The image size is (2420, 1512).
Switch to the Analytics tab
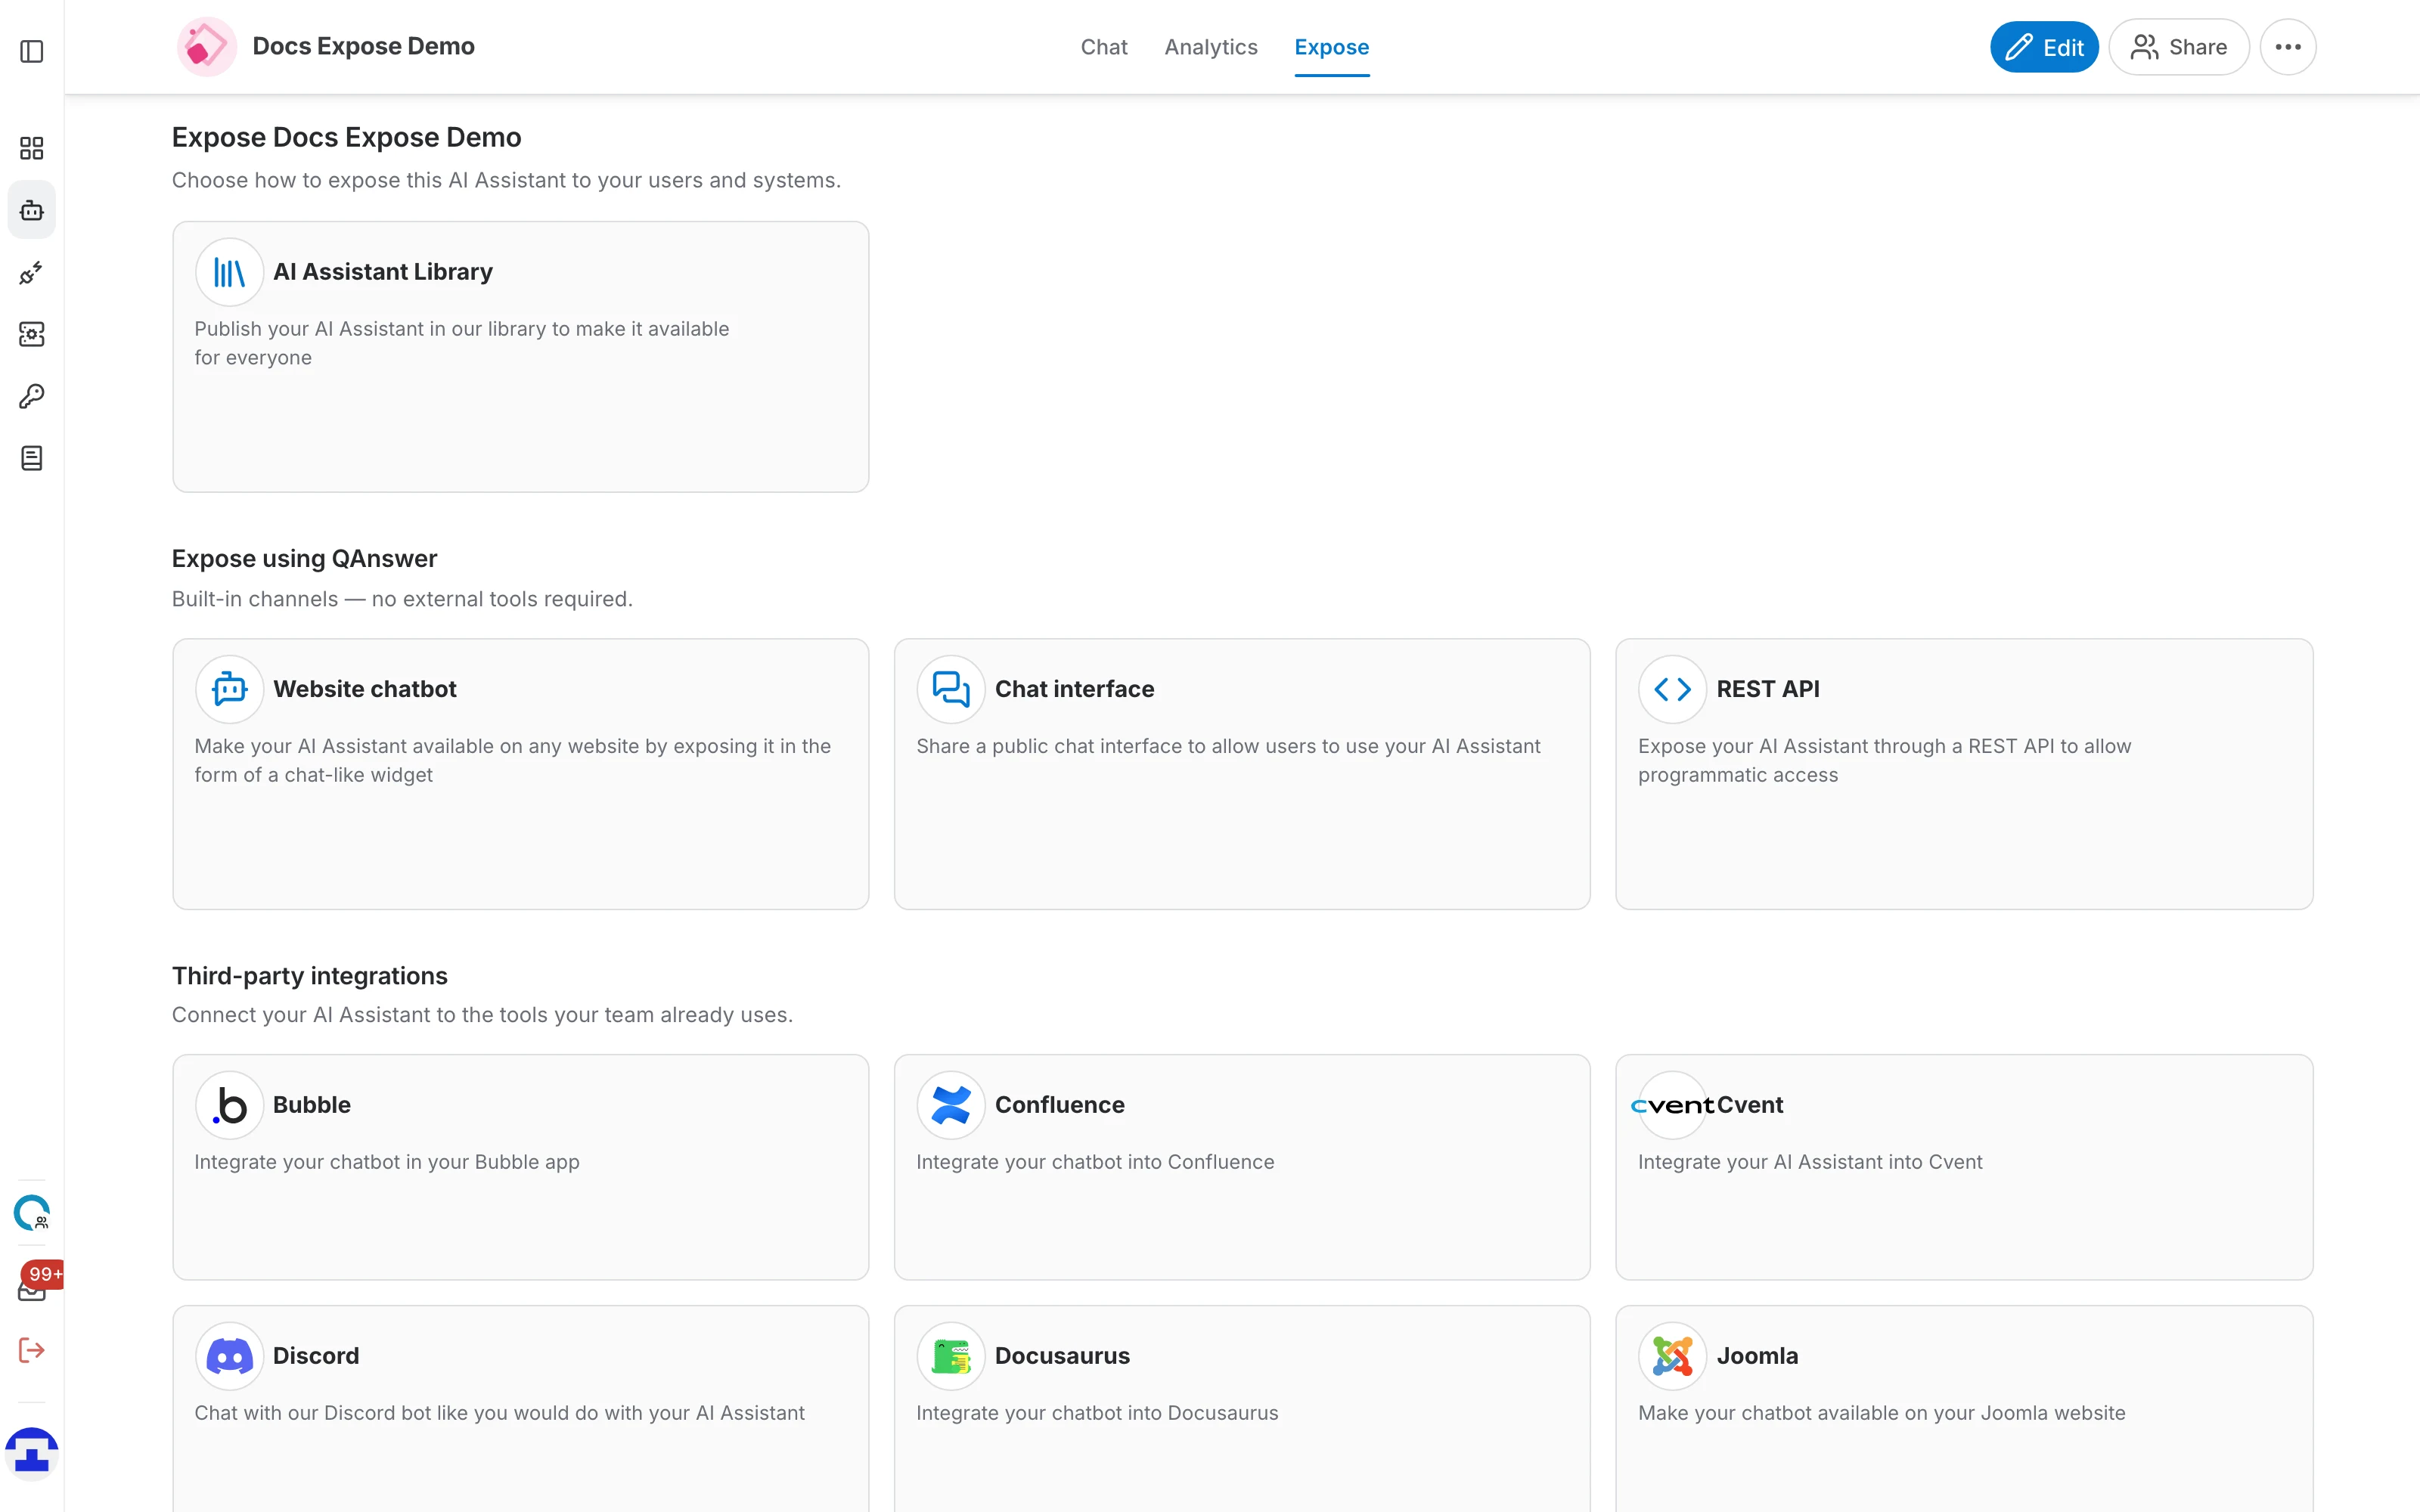click(x=1210, y=47)
